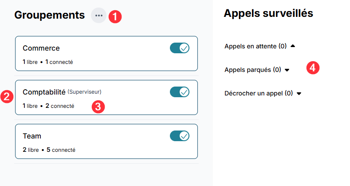Click Commerce's 1 libre 1 connecté status
The width and height of the screenshot is (350, 186).
tap(47, 62)
